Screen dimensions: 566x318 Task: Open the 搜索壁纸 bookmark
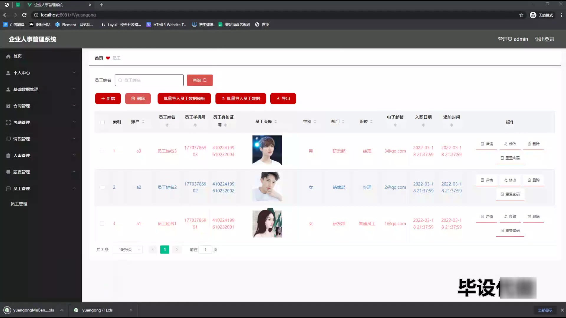pos(203,25)
